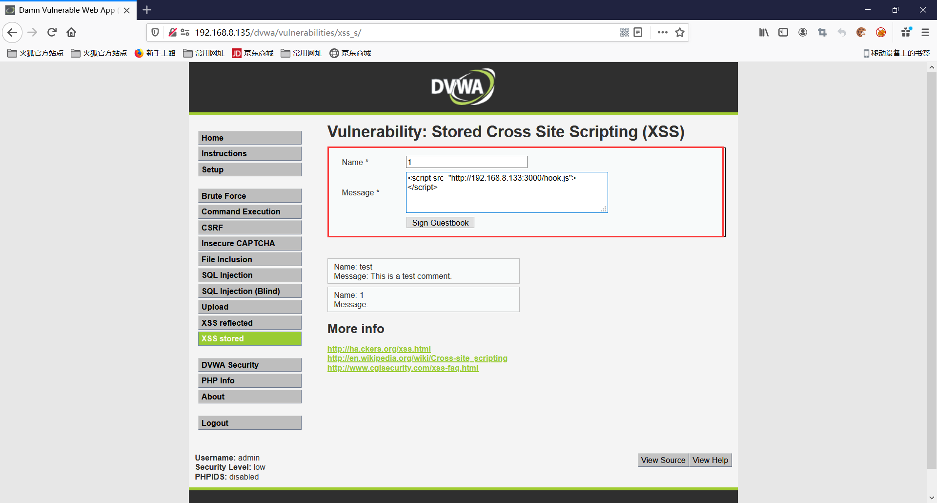
Task: Select the Damn Vulnerable Web App tab
Action: click(x=67, y=10)
